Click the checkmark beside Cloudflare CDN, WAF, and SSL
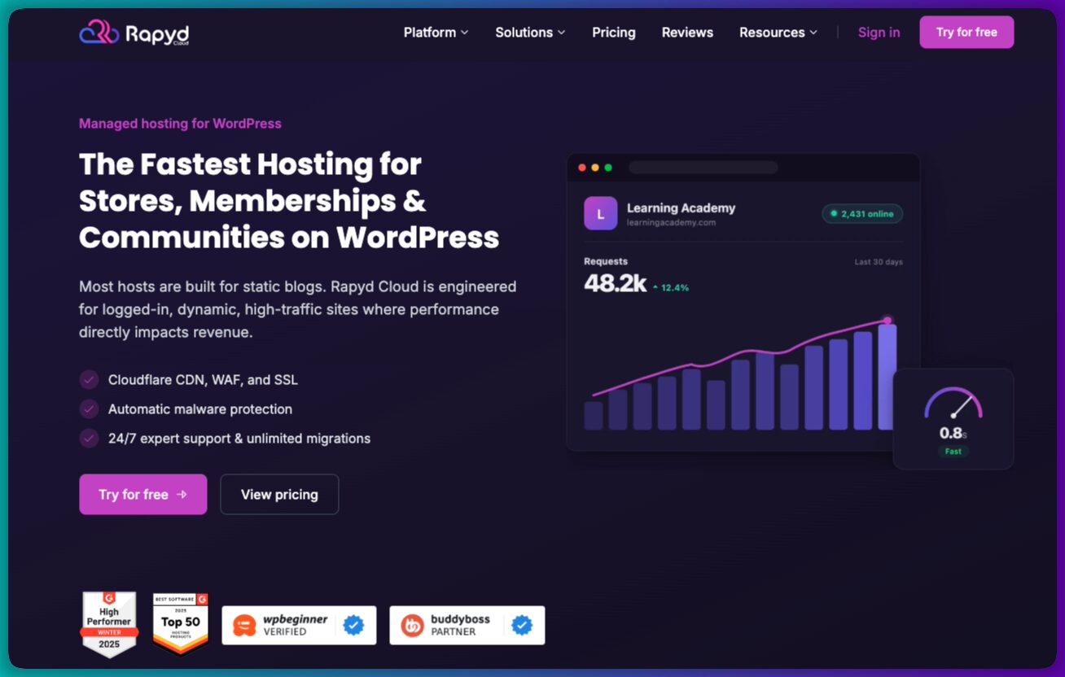This screenshot has height=677, width=1065. click(89, 380)
